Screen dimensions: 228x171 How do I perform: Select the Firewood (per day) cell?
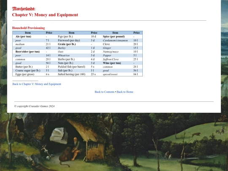(69, 40)
